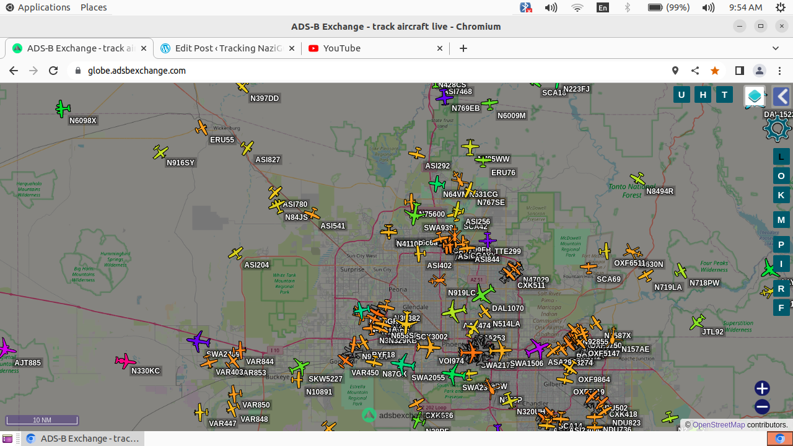Image resolution: width=793 pixels, height=446 pixels.
Task: Expand the tab search dropdown
Action: [776, 48]
